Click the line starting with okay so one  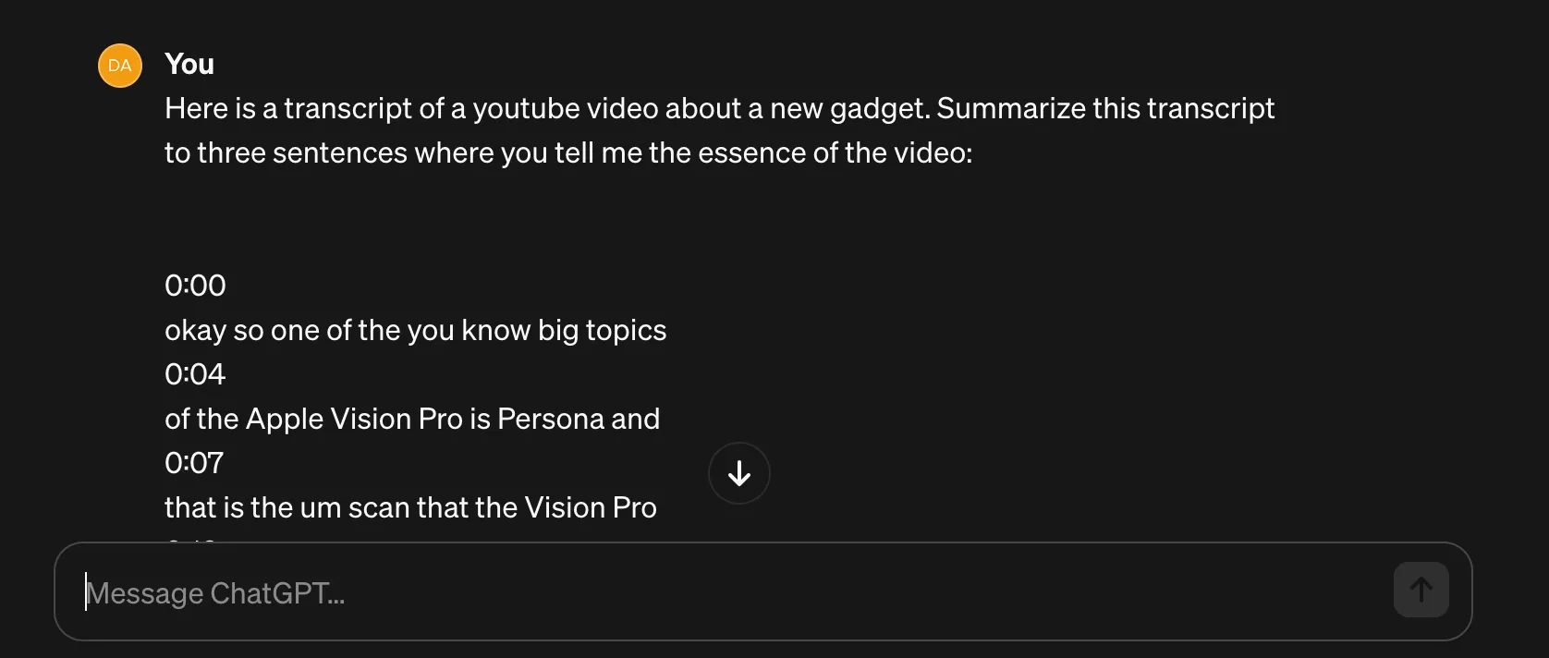point(415,330)
